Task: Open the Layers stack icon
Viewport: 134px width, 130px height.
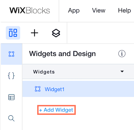Action: pyautogui.click(x=56, y=33)
